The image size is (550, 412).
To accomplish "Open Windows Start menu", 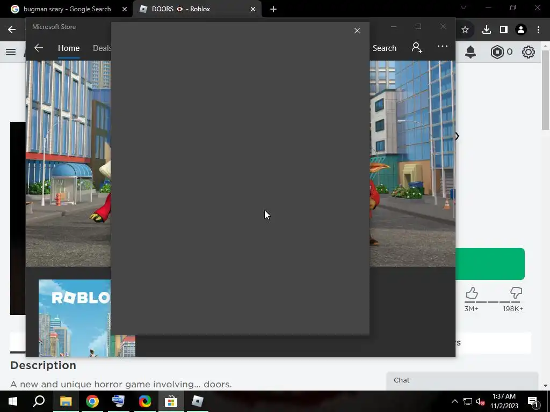I will [13, 401].
